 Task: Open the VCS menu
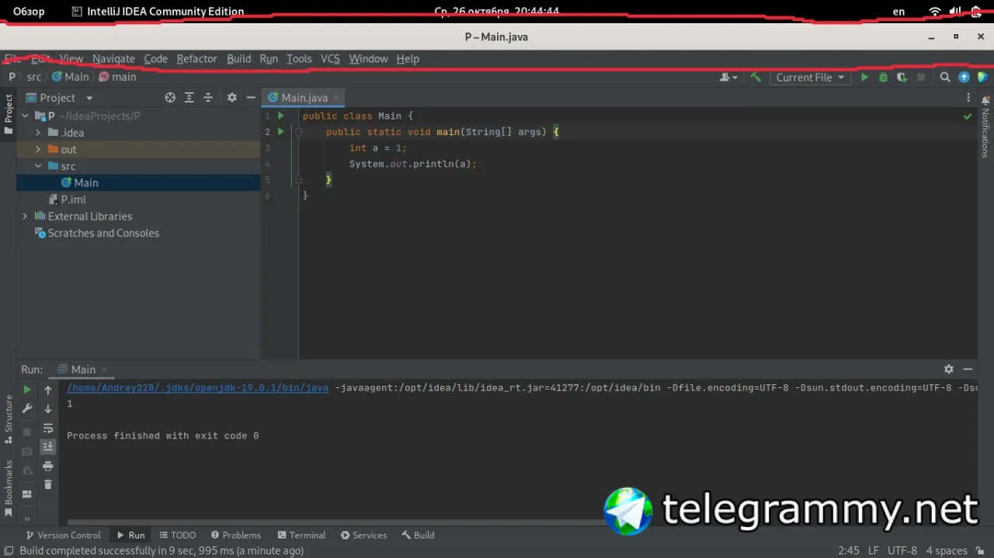[330, 59]
